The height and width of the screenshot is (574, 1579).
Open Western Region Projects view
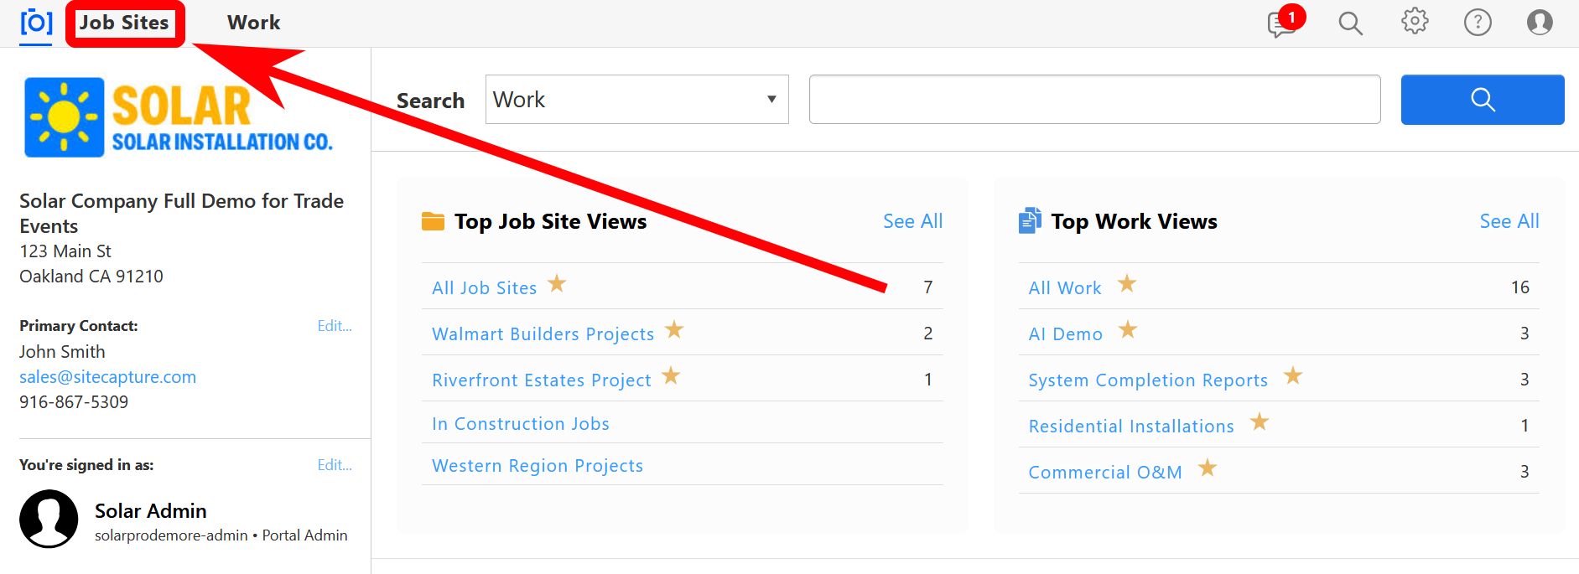click(538, 466)
